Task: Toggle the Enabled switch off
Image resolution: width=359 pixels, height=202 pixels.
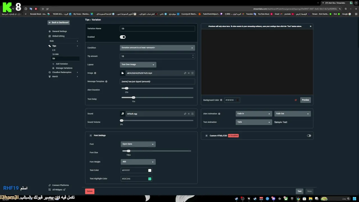Action: [x=123, y=37]
